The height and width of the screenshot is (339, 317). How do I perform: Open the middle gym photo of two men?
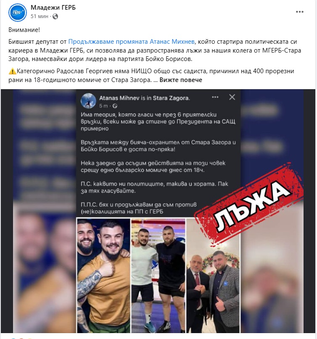[x=158, y=275]
